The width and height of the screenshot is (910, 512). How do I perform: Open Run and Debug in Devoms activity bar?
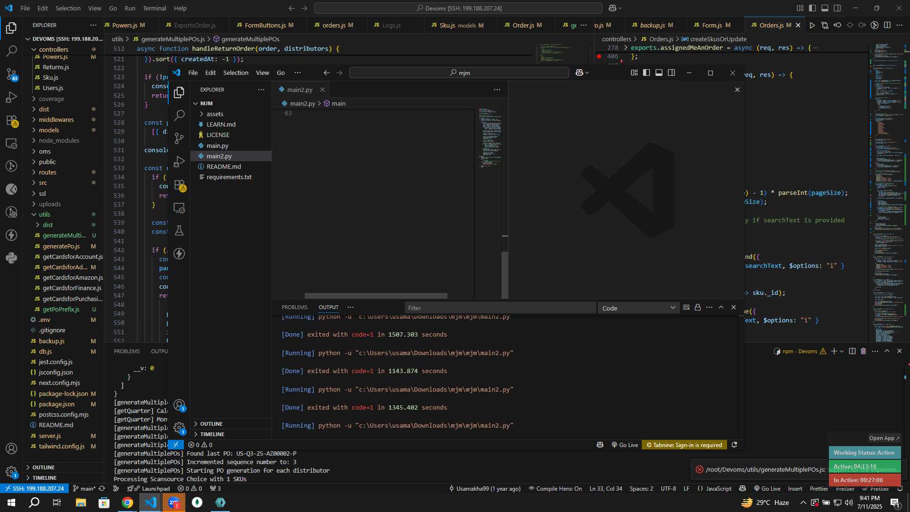click(11, 97)
